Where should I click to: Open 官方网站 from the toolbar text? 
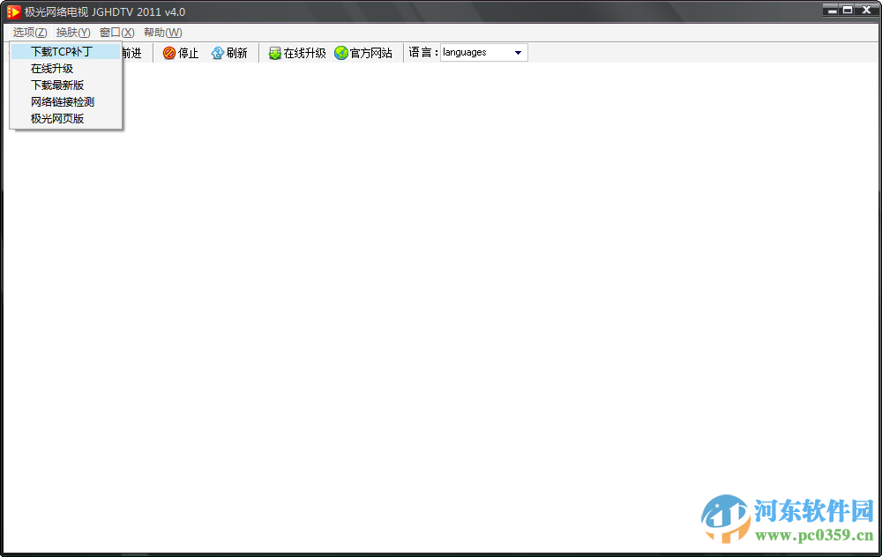(371, 53)
